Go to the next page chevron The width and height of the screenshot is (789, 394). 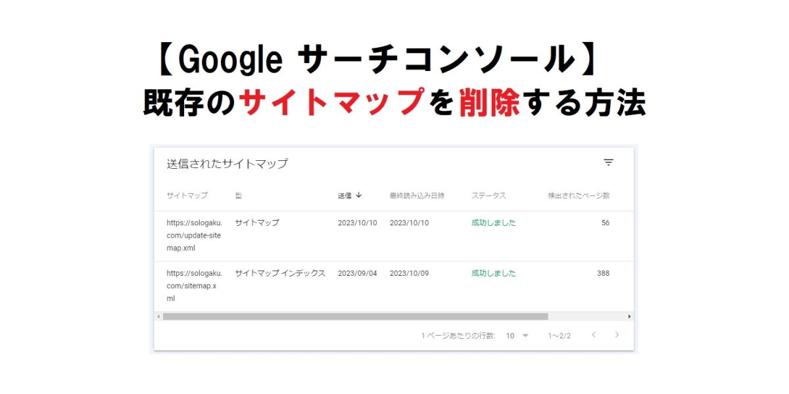[x=617, y=335]
